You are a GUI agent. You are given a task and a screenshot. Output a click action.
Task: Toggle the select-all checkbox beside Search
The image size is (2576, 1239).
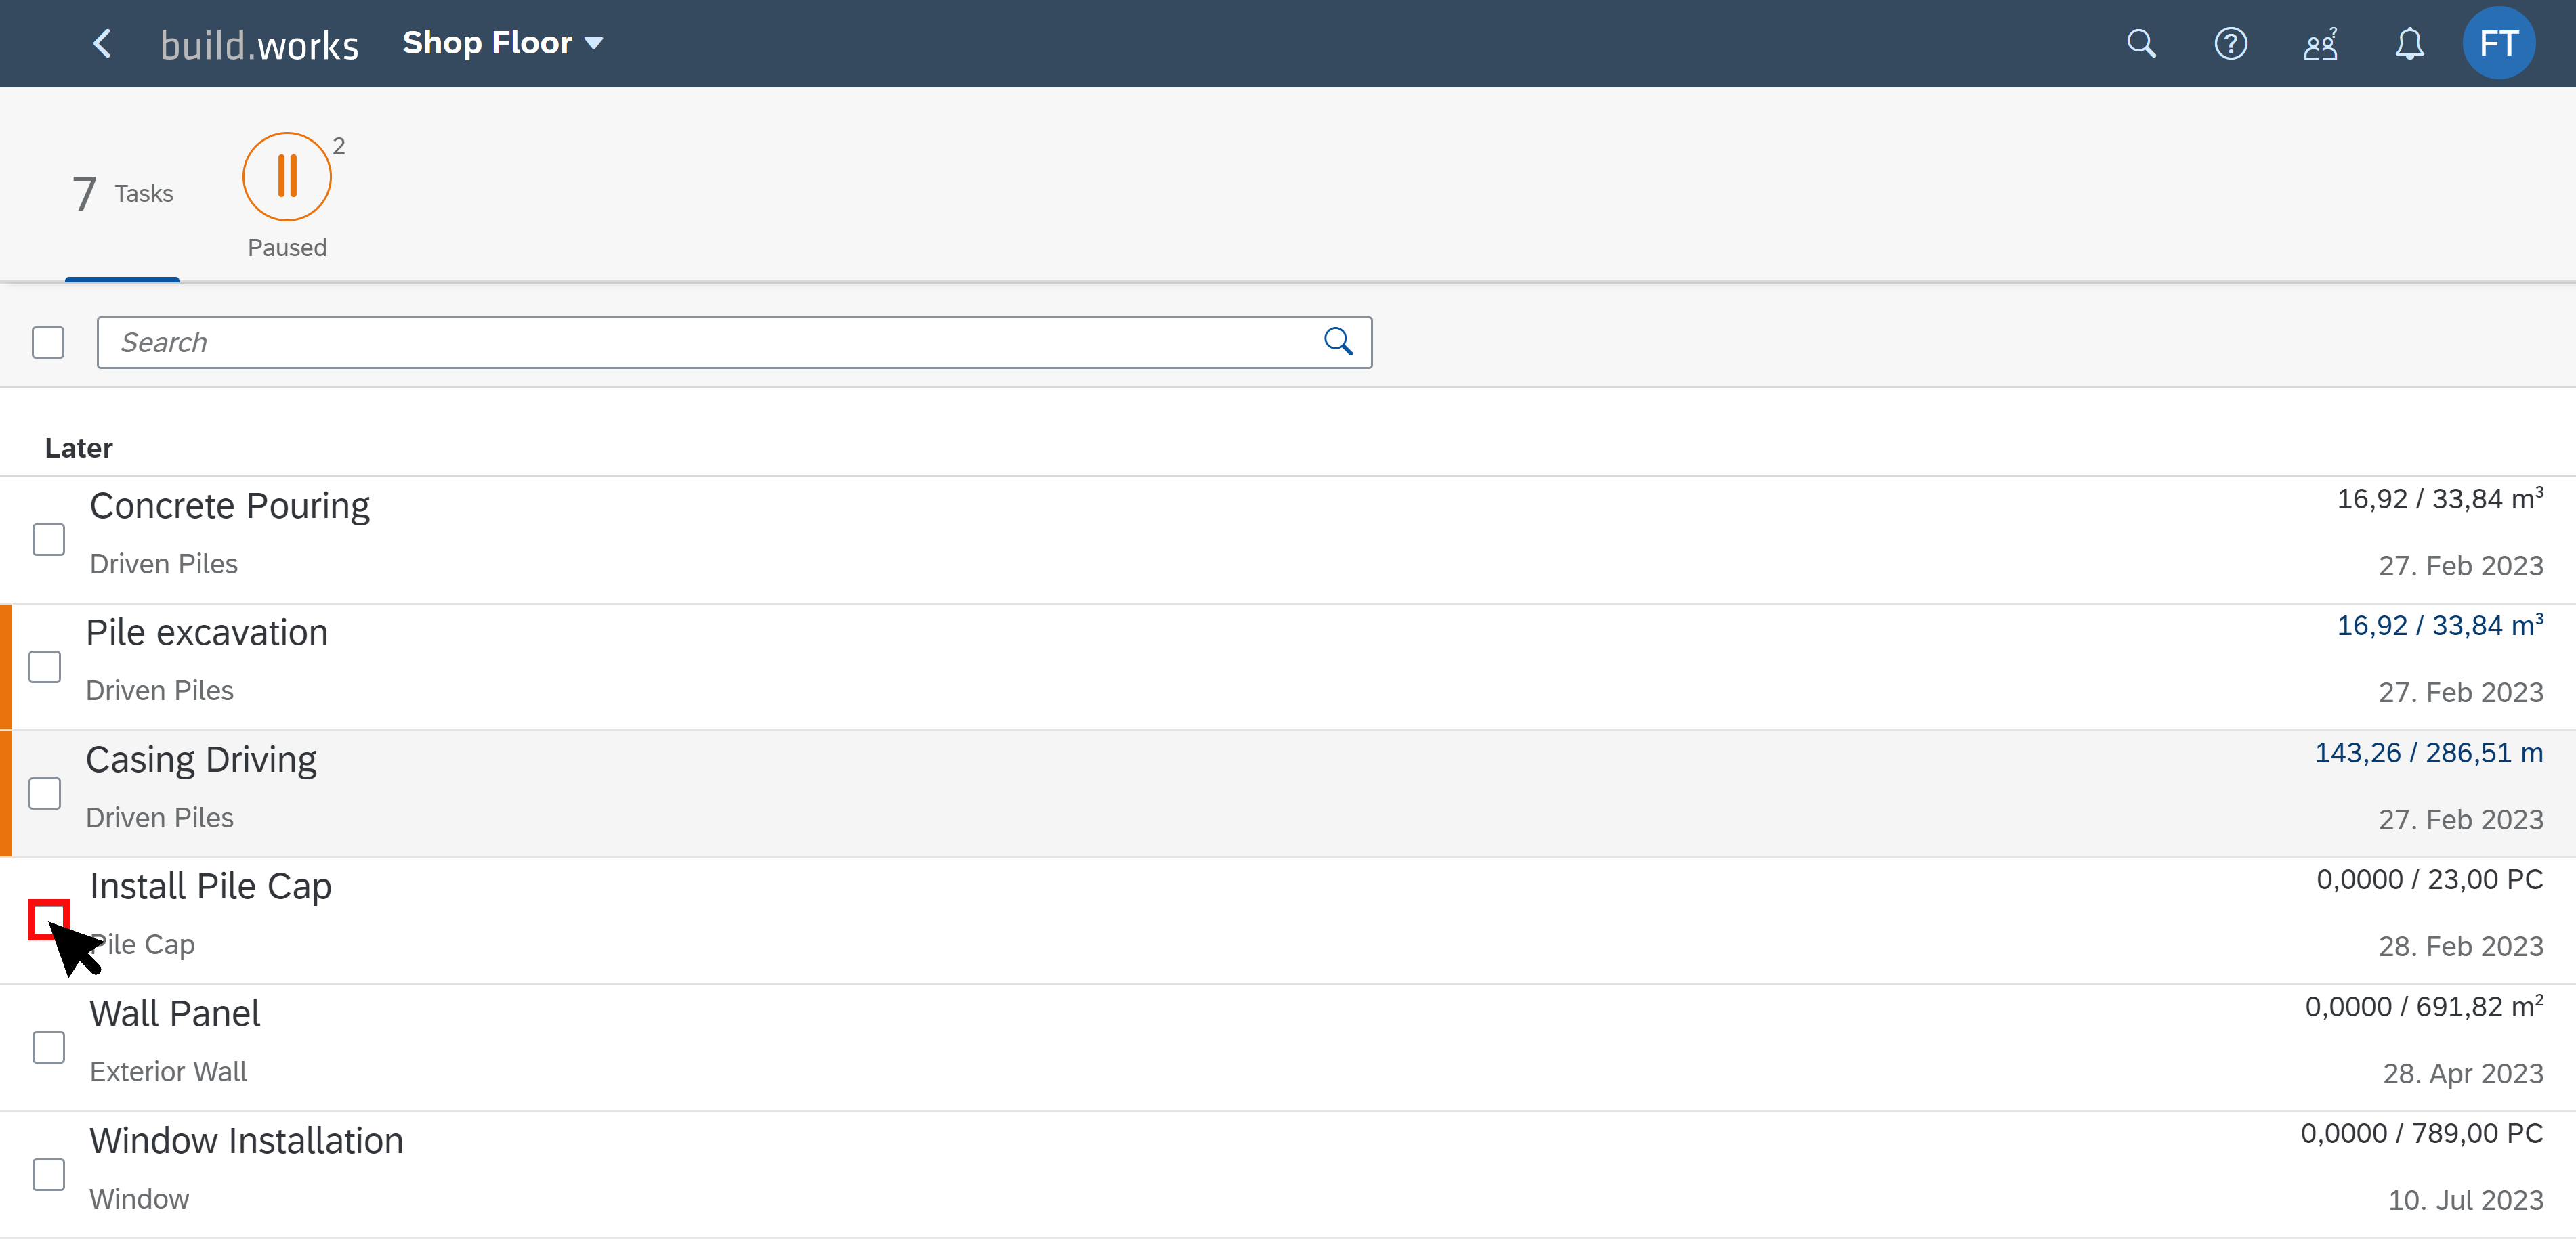48,343
